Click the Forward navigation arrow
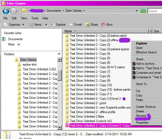The image size is (162, 139). (13, 11)
